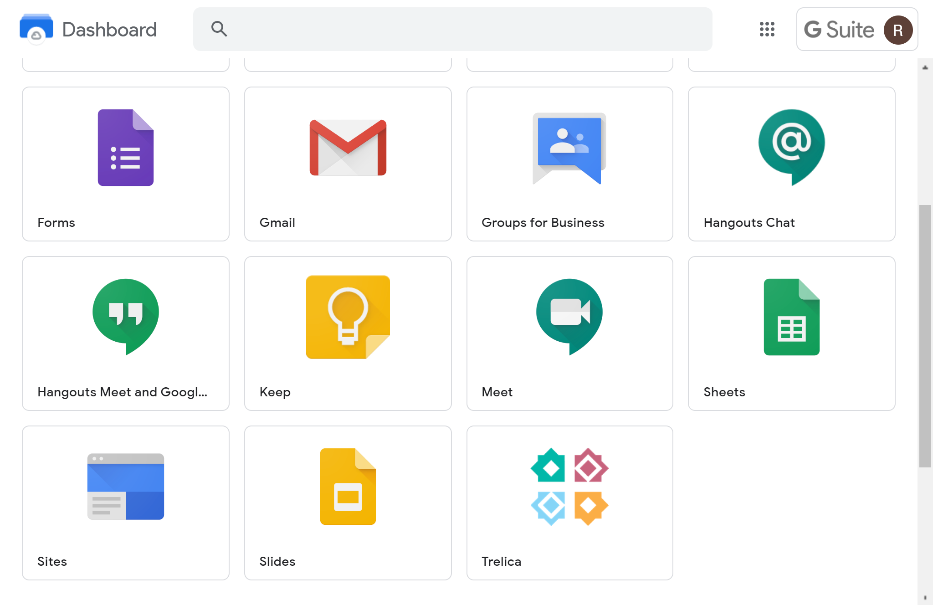Screen dimensions: 933x605
Task: Click the search magnifier icon
Action: (x=219, y=29)
